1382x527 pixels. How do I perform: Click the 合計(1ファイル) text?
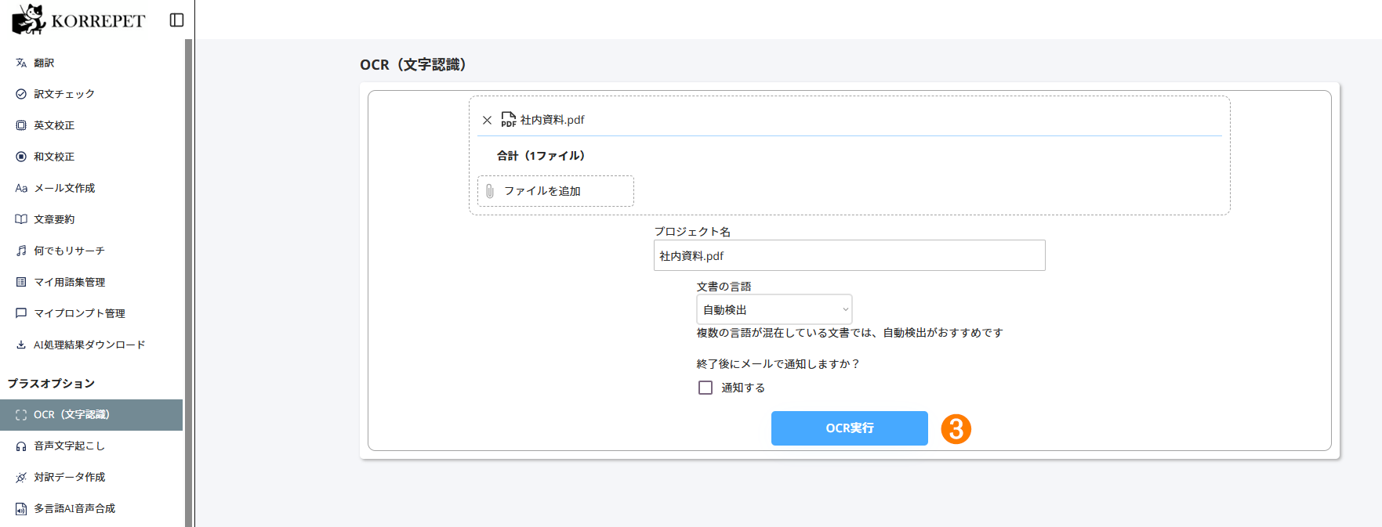(x=541, y=156)
